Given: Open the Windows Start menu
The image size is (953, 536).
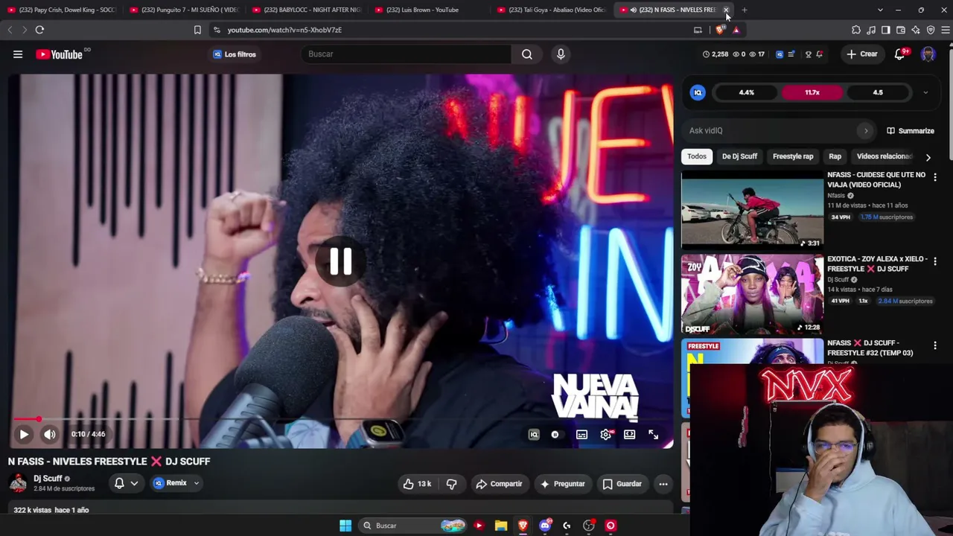Looking at the screenshot, I should click(345, 526).
